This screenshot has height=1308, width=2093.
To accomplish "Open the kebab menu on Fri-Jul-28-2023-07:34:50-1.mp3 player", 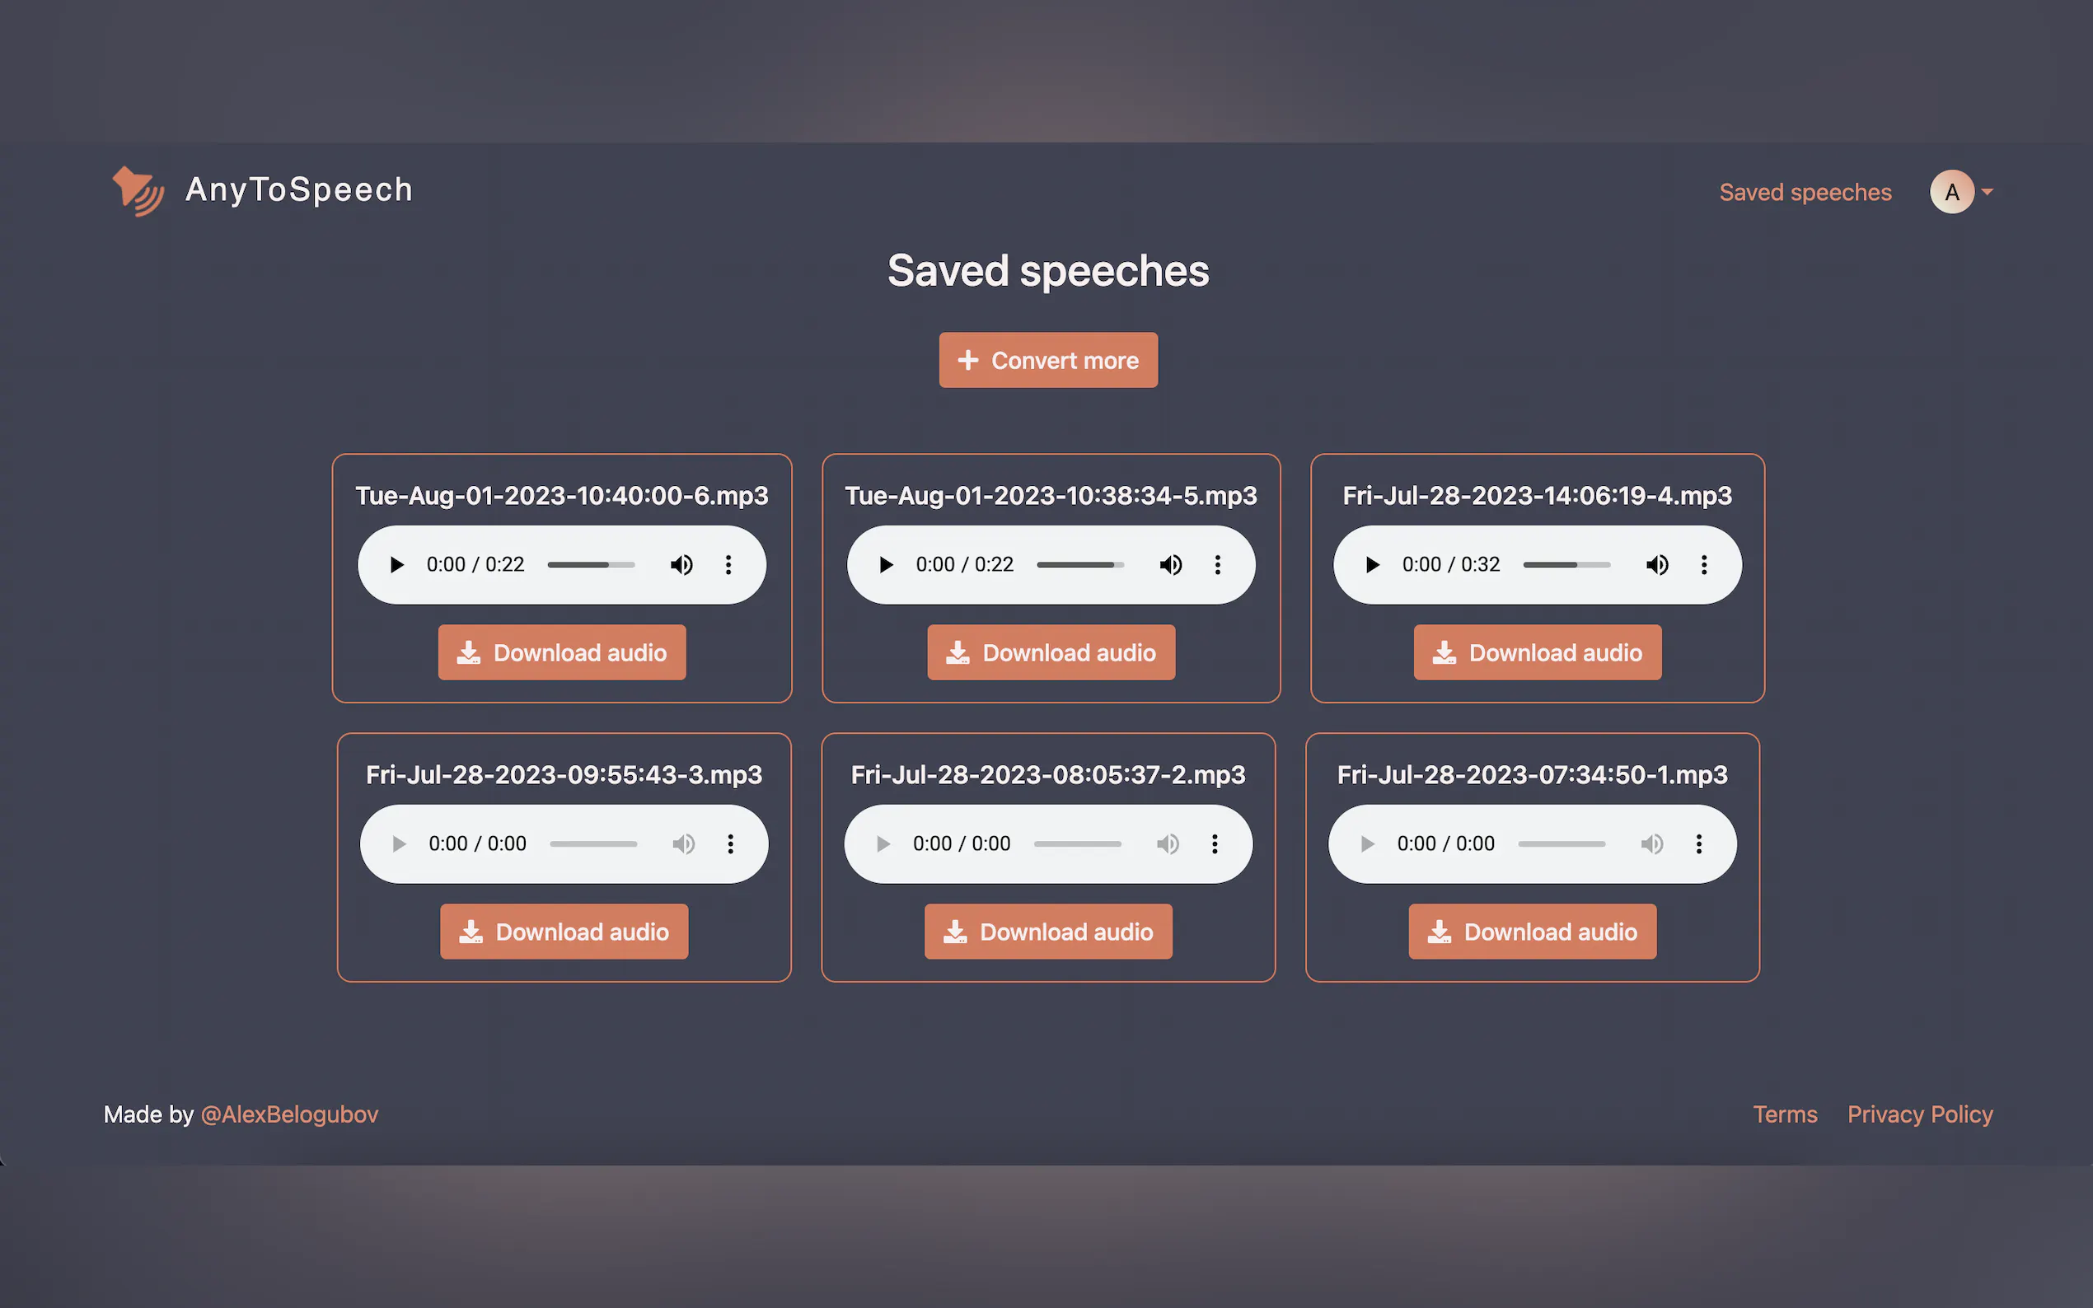I will [x=1698, y=843].
